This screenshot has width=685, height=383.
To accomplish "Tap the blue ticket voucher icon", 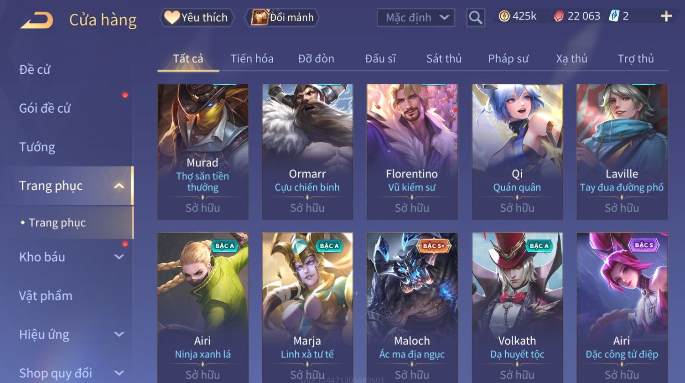I will [614, 16].
